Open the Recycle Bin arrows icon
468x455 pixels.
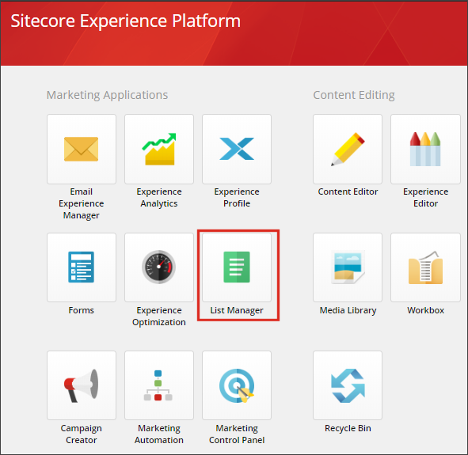click(x=348, y=385)
